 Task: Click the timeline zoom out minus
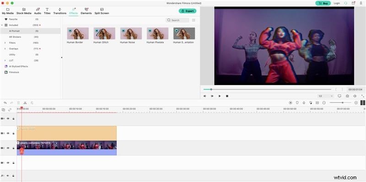point(324,103)
